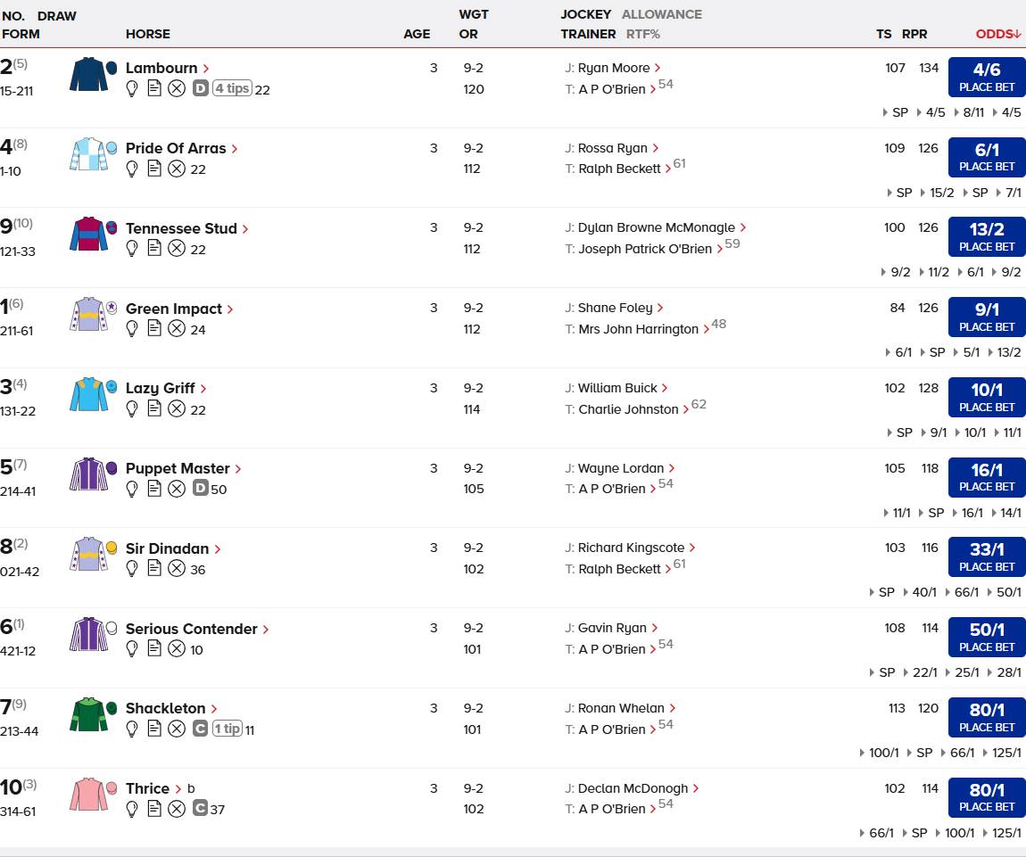Toggle the circled X icon under Lambourn
Image resolution: width=1026 pixels, height=857 pixels.
[x=177, y=88]
